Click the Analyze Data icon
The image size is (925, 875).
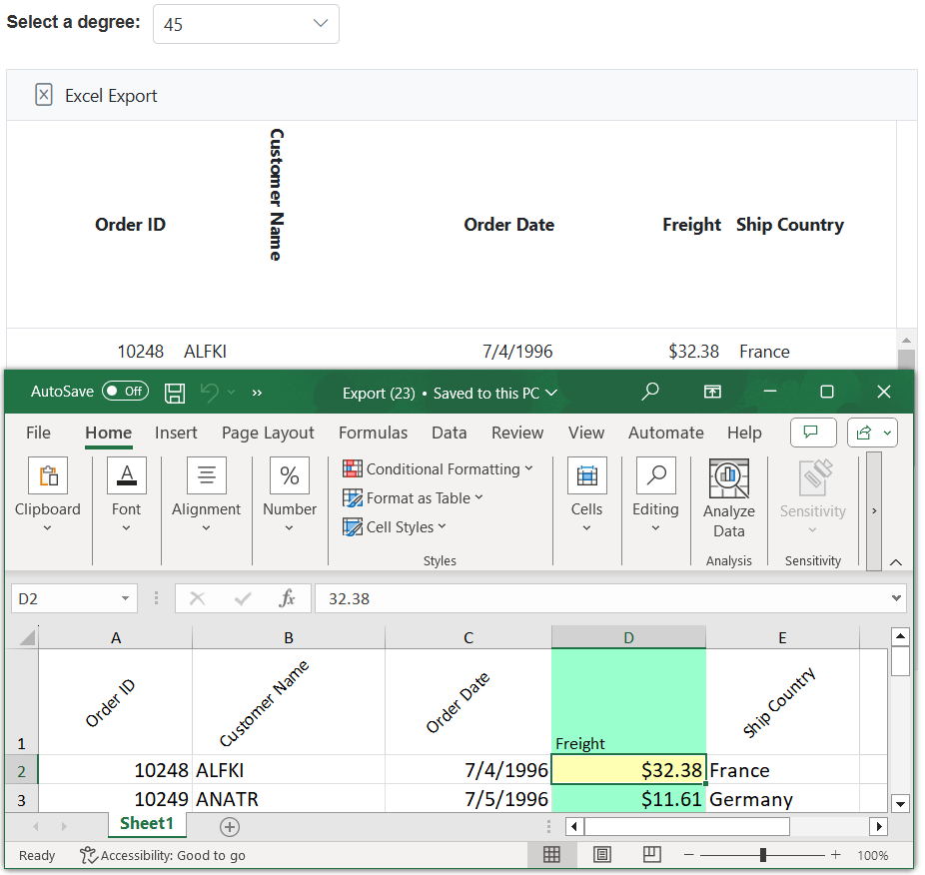pyautogui.click(x=729, y=479)
